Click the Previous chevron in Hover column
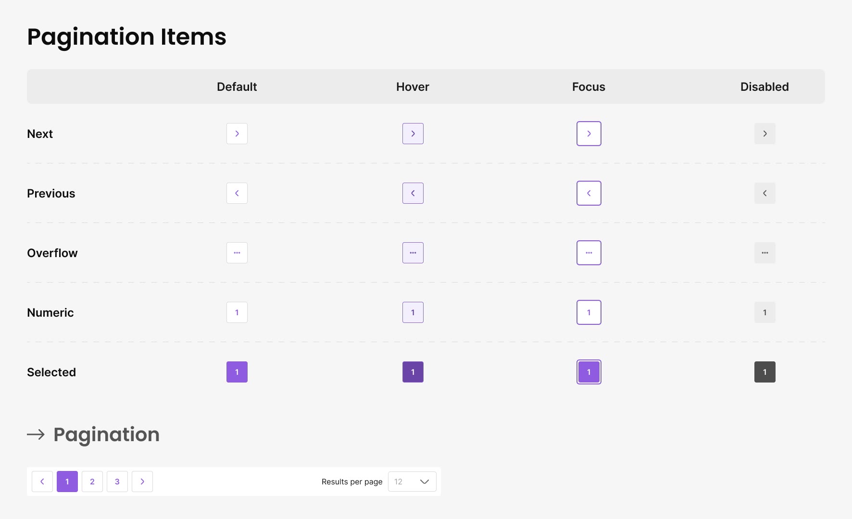Viewport: 852px width, 519px height. coord(413,193)
